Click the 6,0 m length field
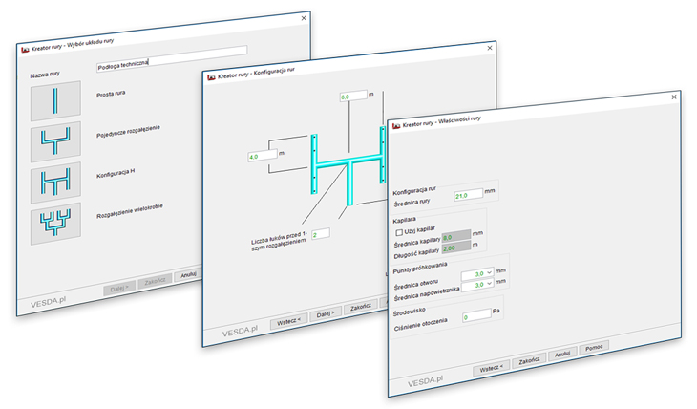The height and width of the screenshot is (409, 697). point(352,97)
